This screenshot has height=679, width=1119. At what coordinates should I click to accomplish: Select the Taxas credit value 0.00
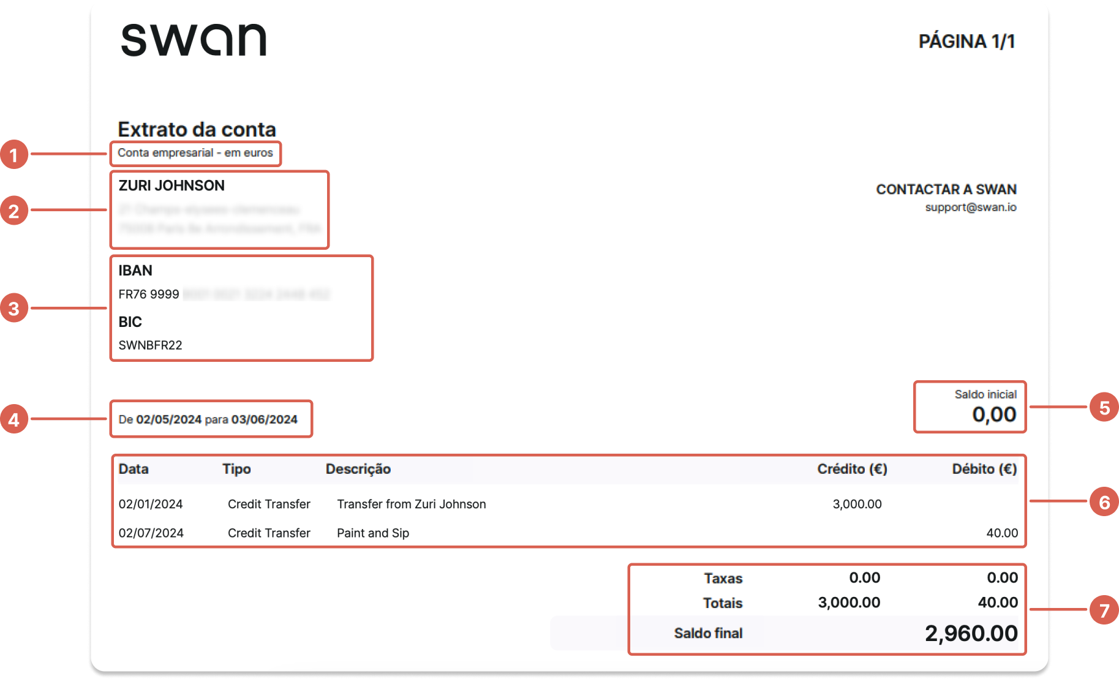click(865, 577)
